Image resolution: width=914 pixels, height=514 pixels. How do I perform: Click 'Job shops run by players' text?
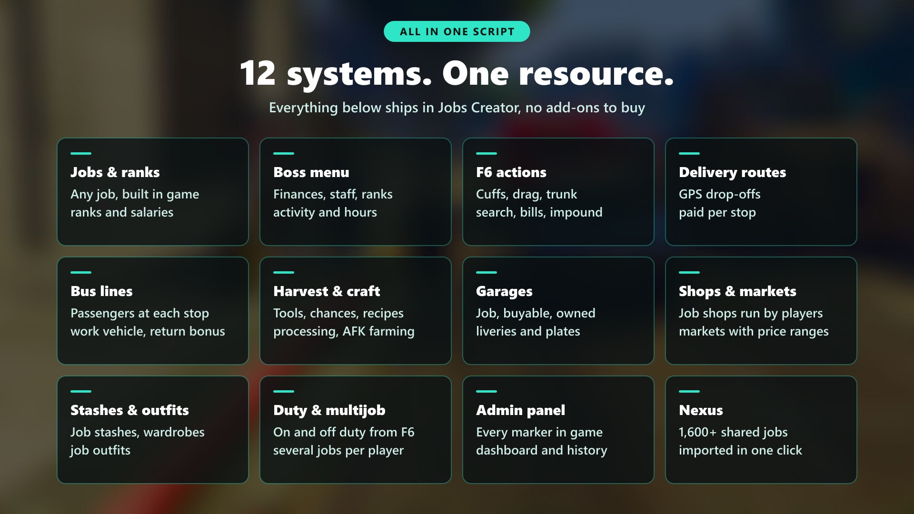pos(751,314)
